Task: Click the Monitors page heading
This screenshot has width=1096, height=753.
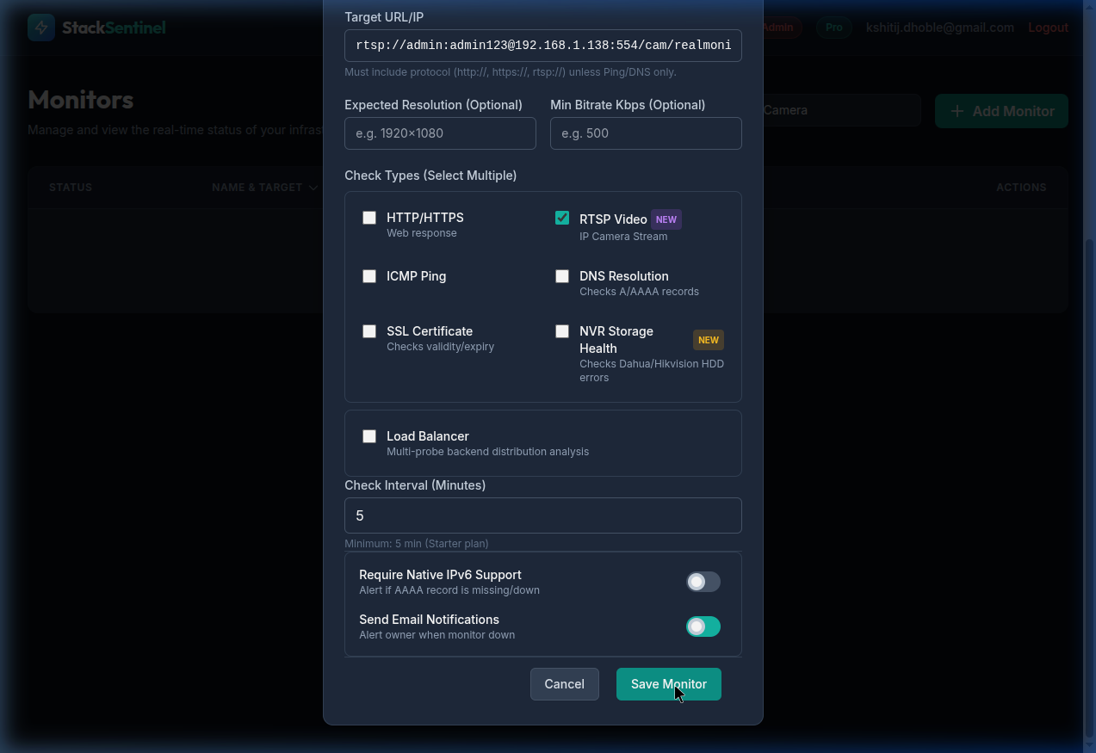Action: [x=81, y=100]
